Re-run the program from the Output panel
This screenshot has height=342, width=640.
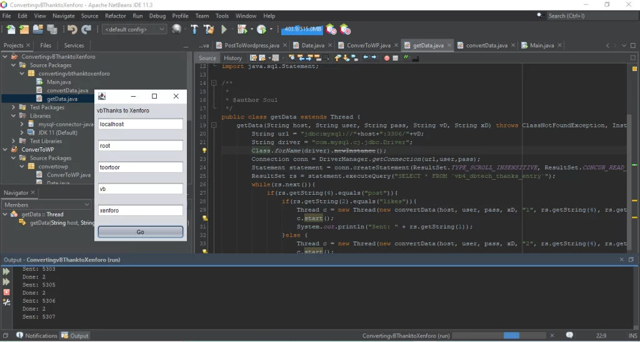pos(6,271)
